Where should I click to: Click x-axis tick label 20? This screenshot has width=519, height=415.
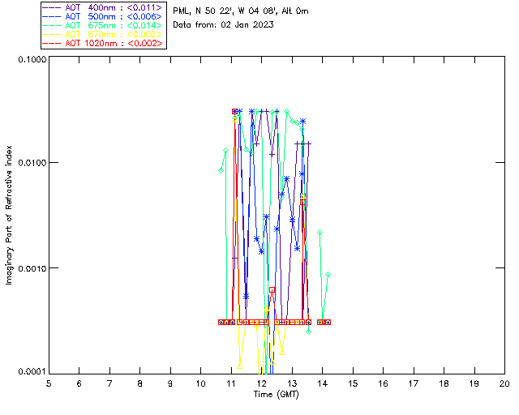pyautogui.click(x=504, y=383)
